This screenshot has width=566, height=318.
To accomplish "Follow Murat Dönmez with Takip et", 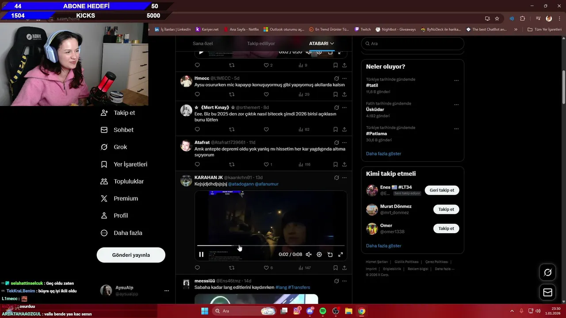I will [446, 209].
